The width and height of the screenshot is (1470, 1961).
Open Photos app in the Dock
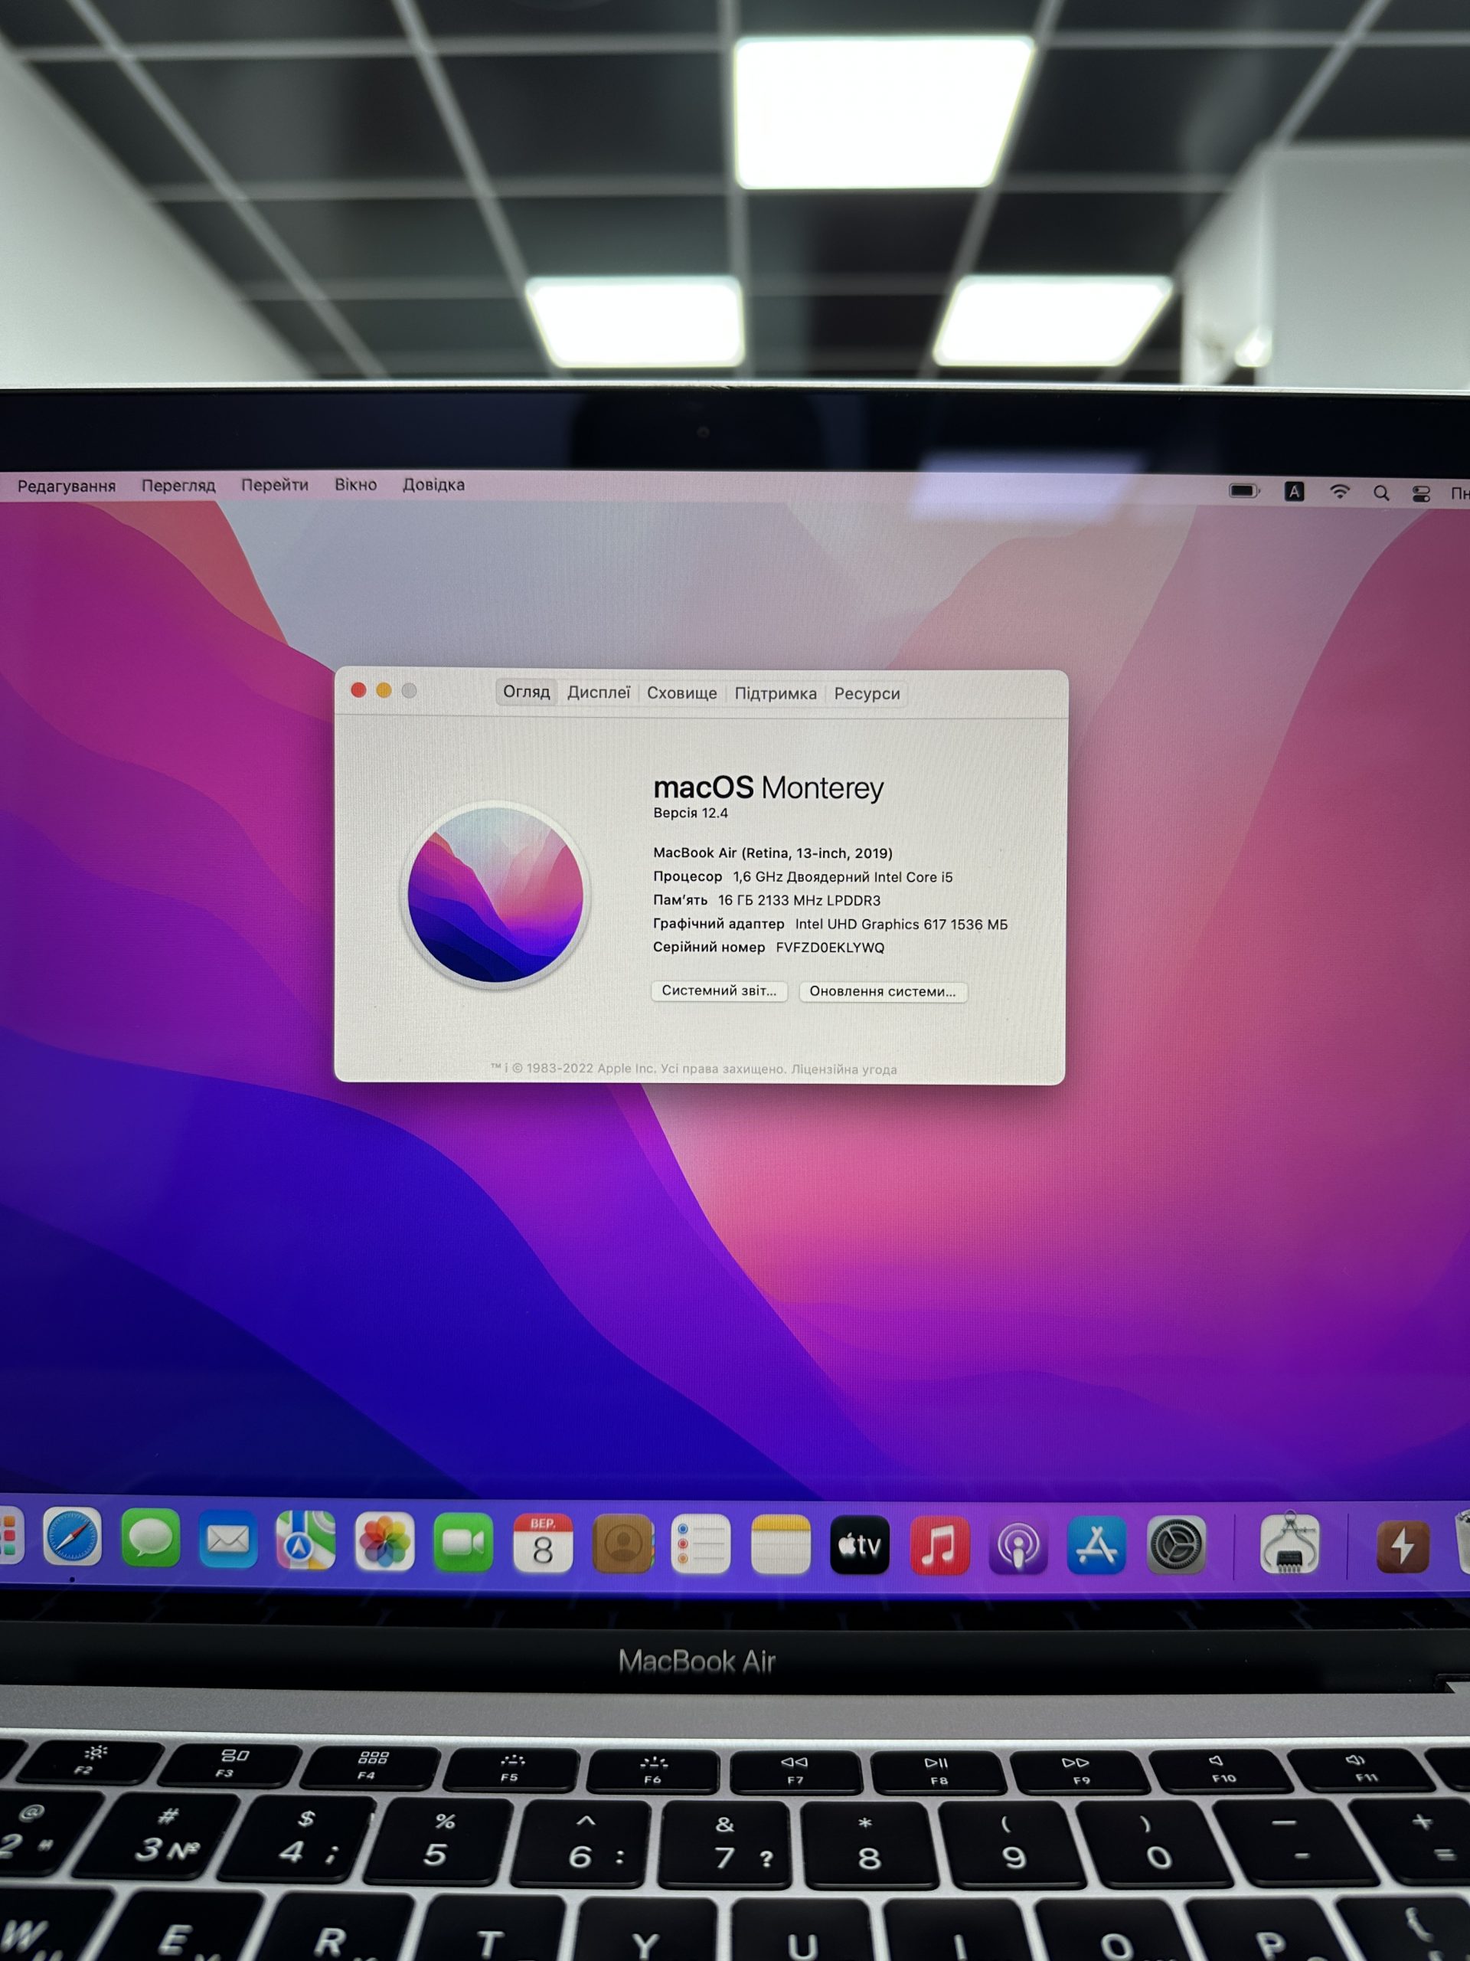point(384,1542)
